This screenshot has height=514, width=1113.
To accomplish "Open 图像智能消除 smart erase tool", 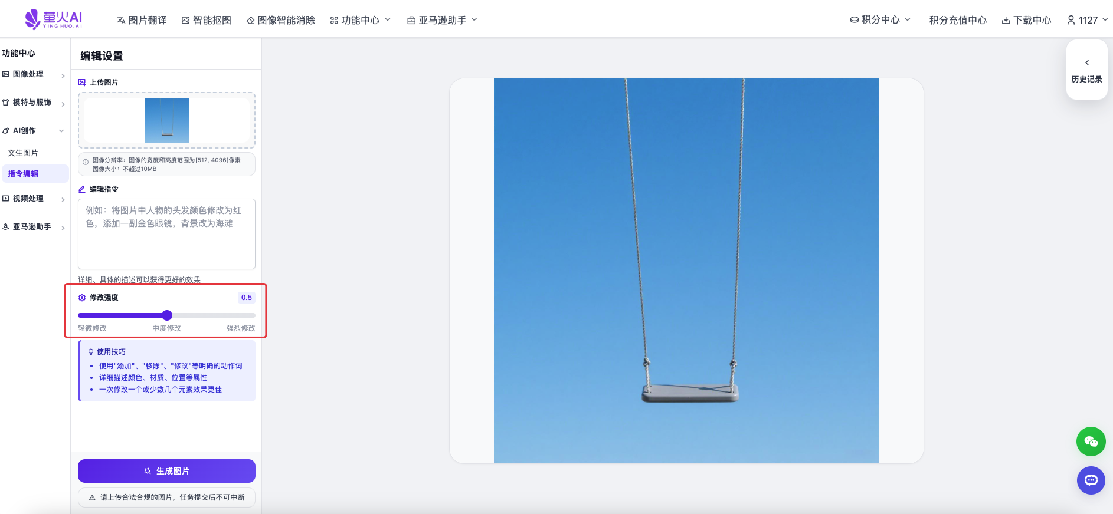I will pos(280,20).
